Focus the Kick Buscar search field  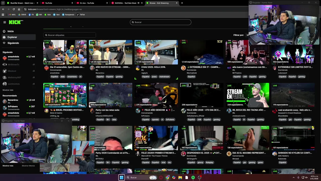(x=160, y=22)
